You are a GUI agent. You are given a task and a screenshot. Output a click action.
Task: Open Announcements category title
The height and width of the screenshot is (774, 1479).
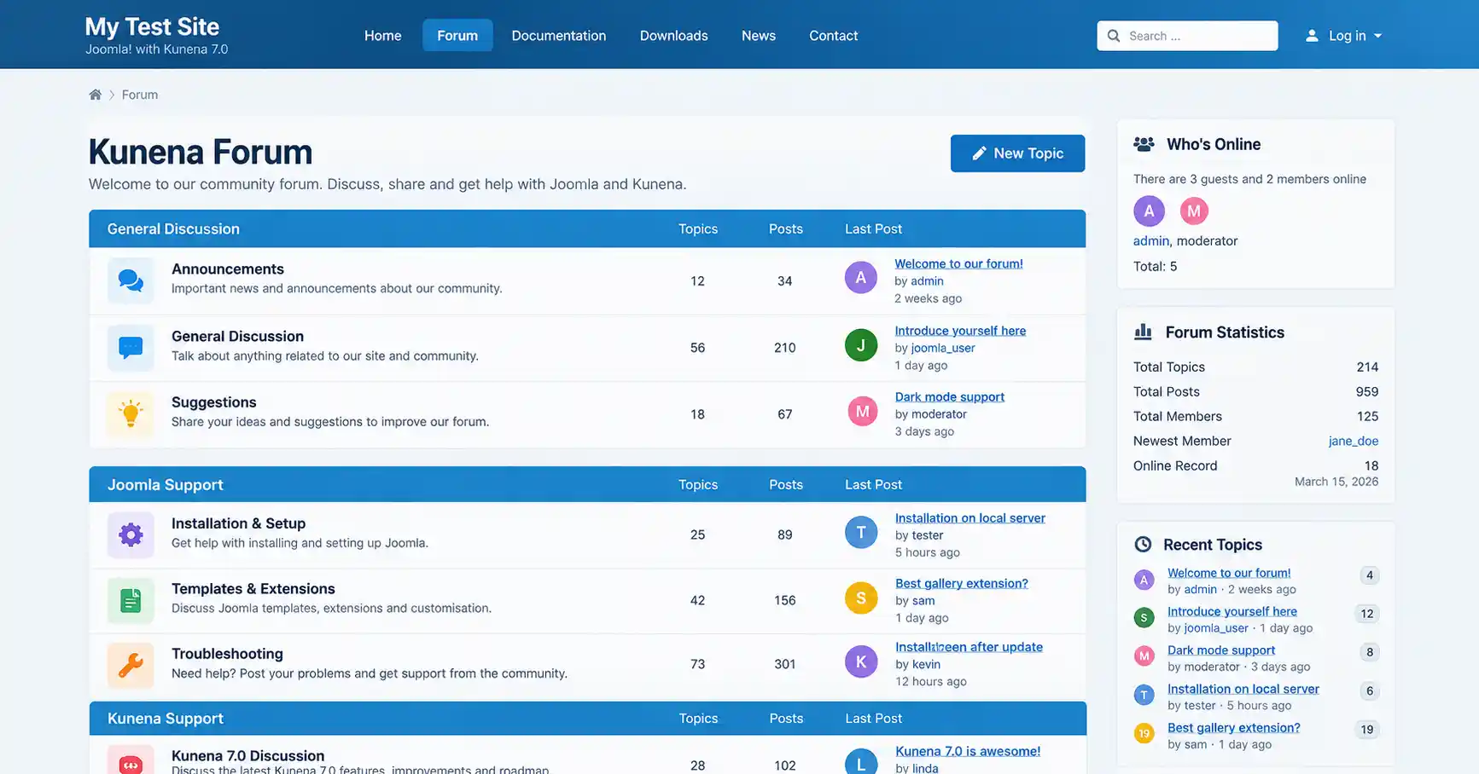click(228, 269)
